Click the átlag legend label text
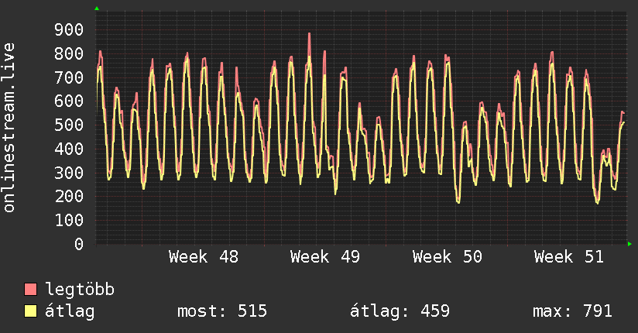 click(70, 311)
